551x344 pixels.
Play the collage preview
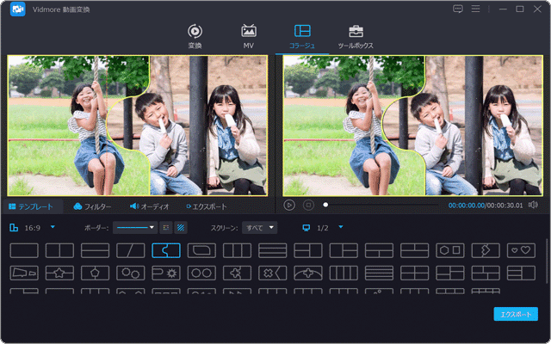[x=289, y=206]
